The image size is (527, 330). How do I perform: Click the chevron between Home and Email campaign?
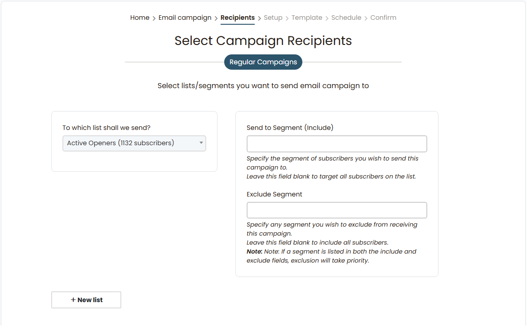[x=154, y=18]
